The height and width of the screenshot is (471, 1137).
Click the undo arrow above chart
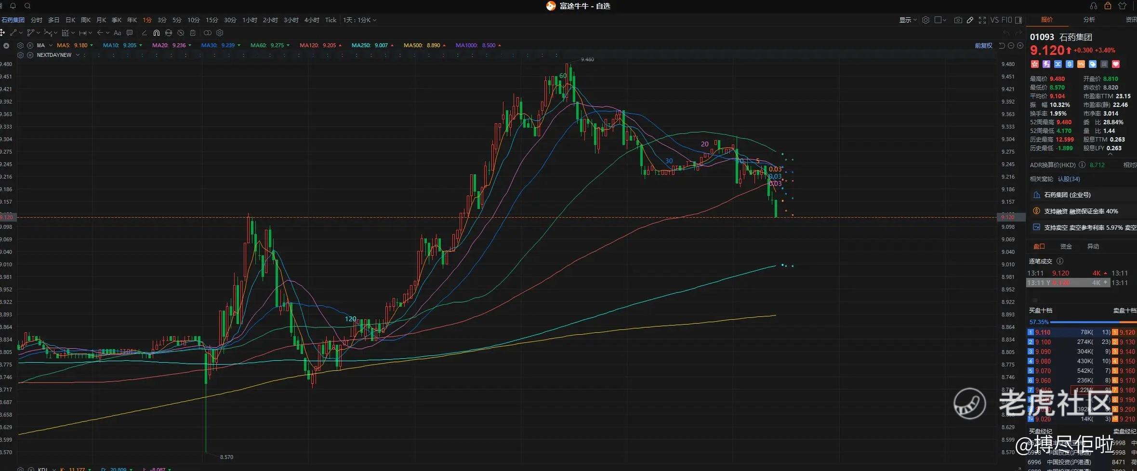click(x=1006, y=33)
